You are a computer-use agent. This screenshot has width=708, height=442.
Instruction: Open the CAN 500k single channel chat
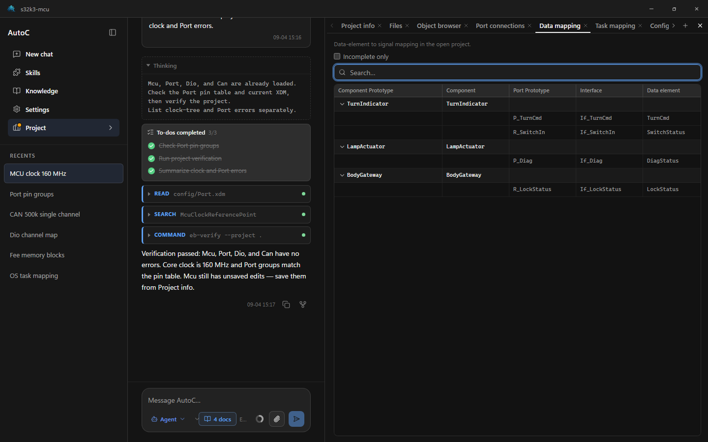[63, 214]
